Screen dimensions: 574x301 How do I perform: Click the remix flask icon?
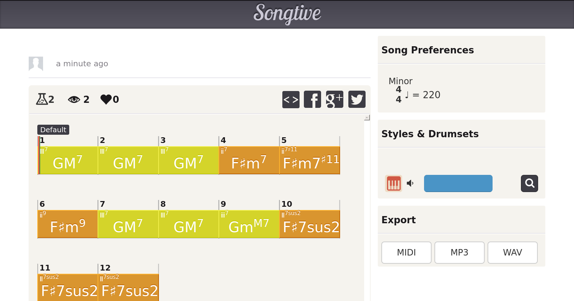(x=42, y=99)
